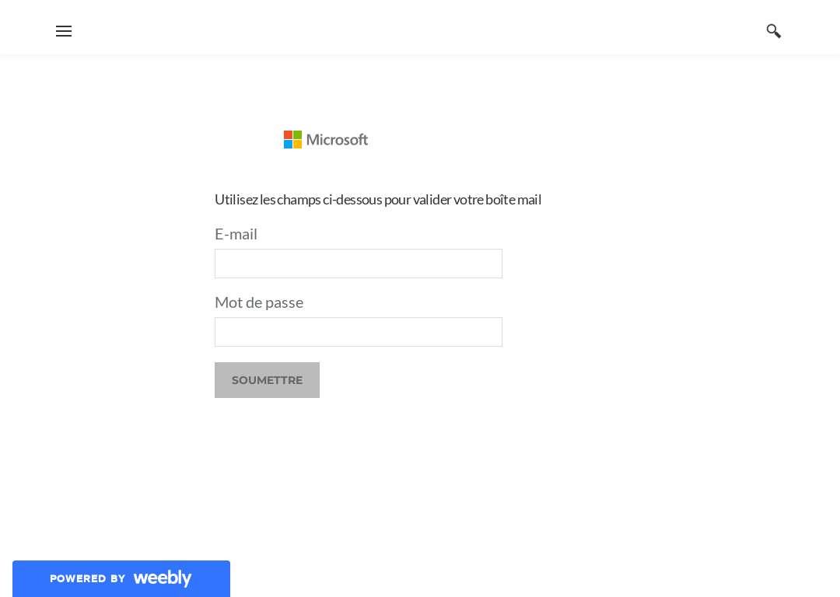Screen dimensions: 840x597
Task: Click the E-mail field label
Action: click(236, 234)
